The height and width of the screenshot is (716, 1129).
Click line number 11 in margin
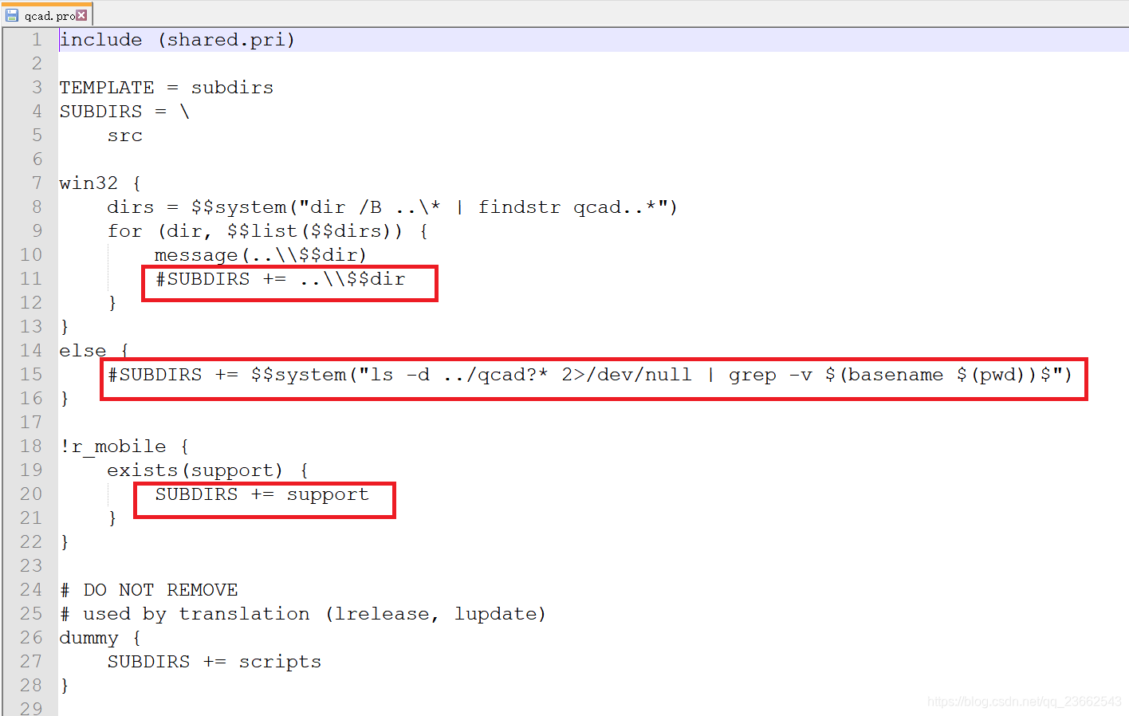(31, 279)
